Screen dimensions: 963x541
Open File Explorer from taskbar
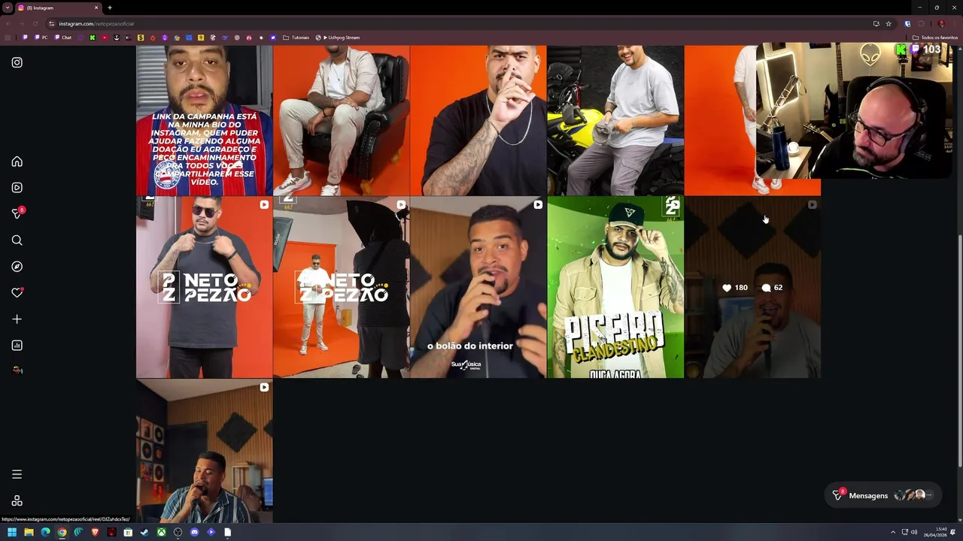29,532
